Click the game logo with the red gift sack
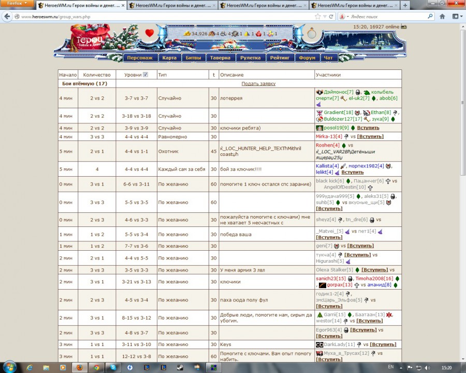The width and height of the screenshot is (466, 373). pyautogui.click(x=90, y=37)
